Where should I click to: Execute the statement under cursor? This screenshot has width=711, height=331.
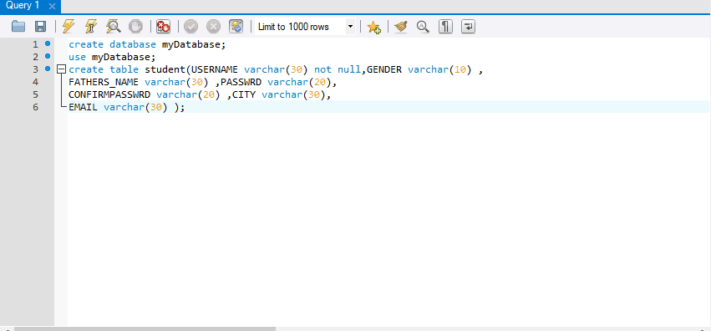pos(91,26)
